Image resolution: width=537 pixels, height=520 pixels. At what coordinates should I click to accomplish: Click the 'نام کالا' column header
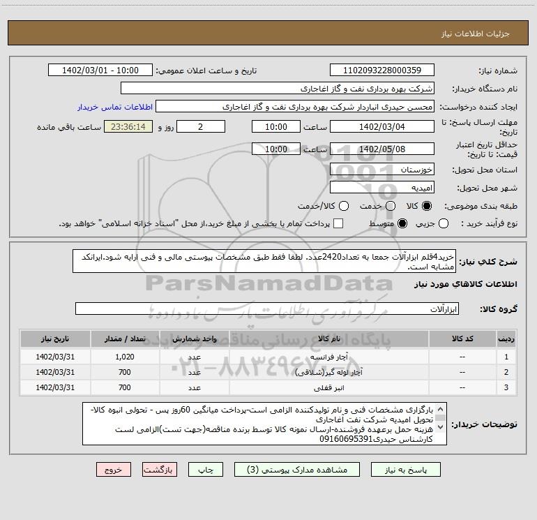pos(328,339)
